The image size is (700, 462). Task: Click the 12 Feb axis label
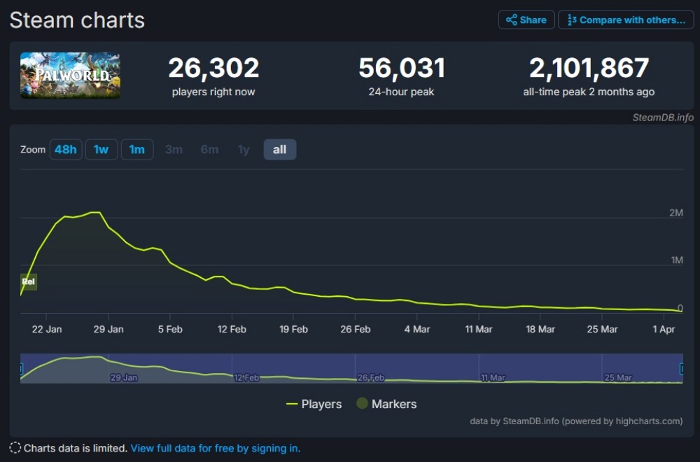pos(232,330)
